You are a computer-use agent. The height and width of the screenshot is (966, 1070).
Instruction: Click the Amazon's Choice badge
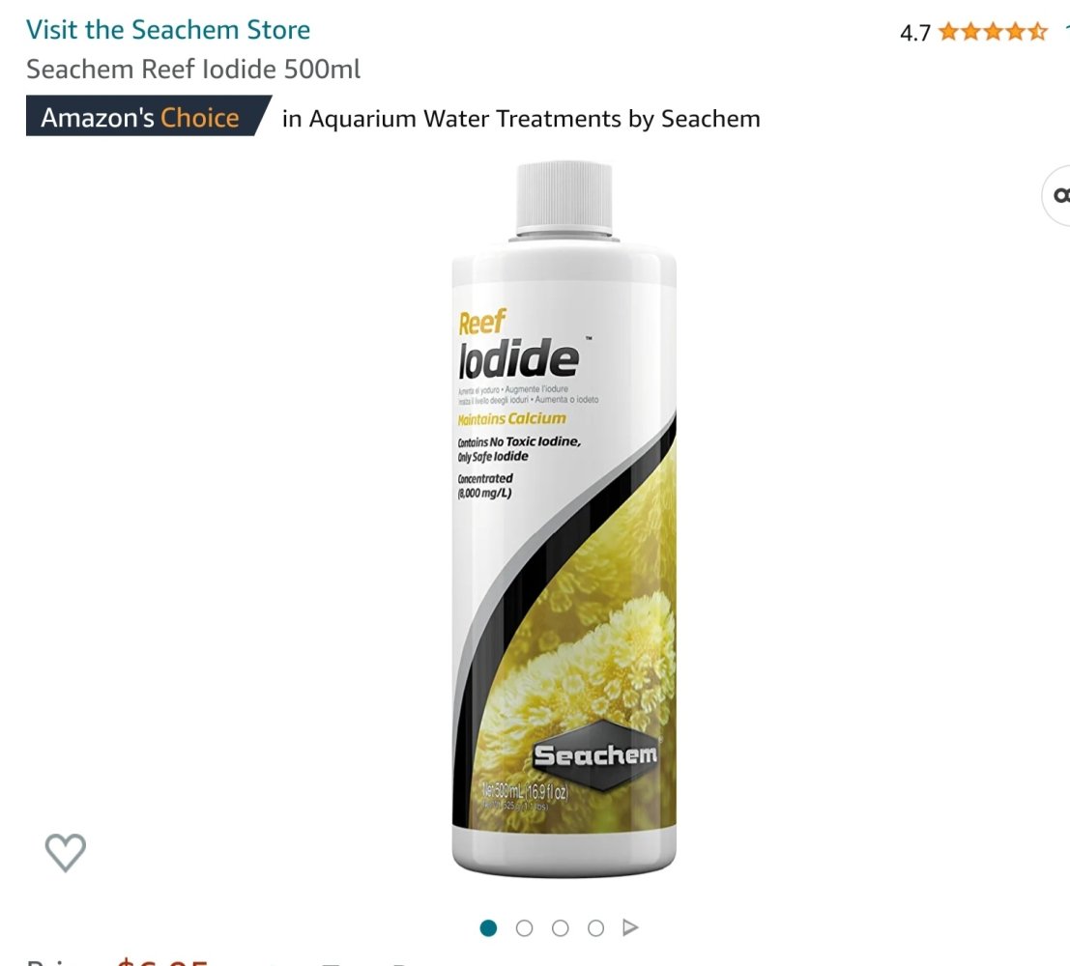(149, 117)
